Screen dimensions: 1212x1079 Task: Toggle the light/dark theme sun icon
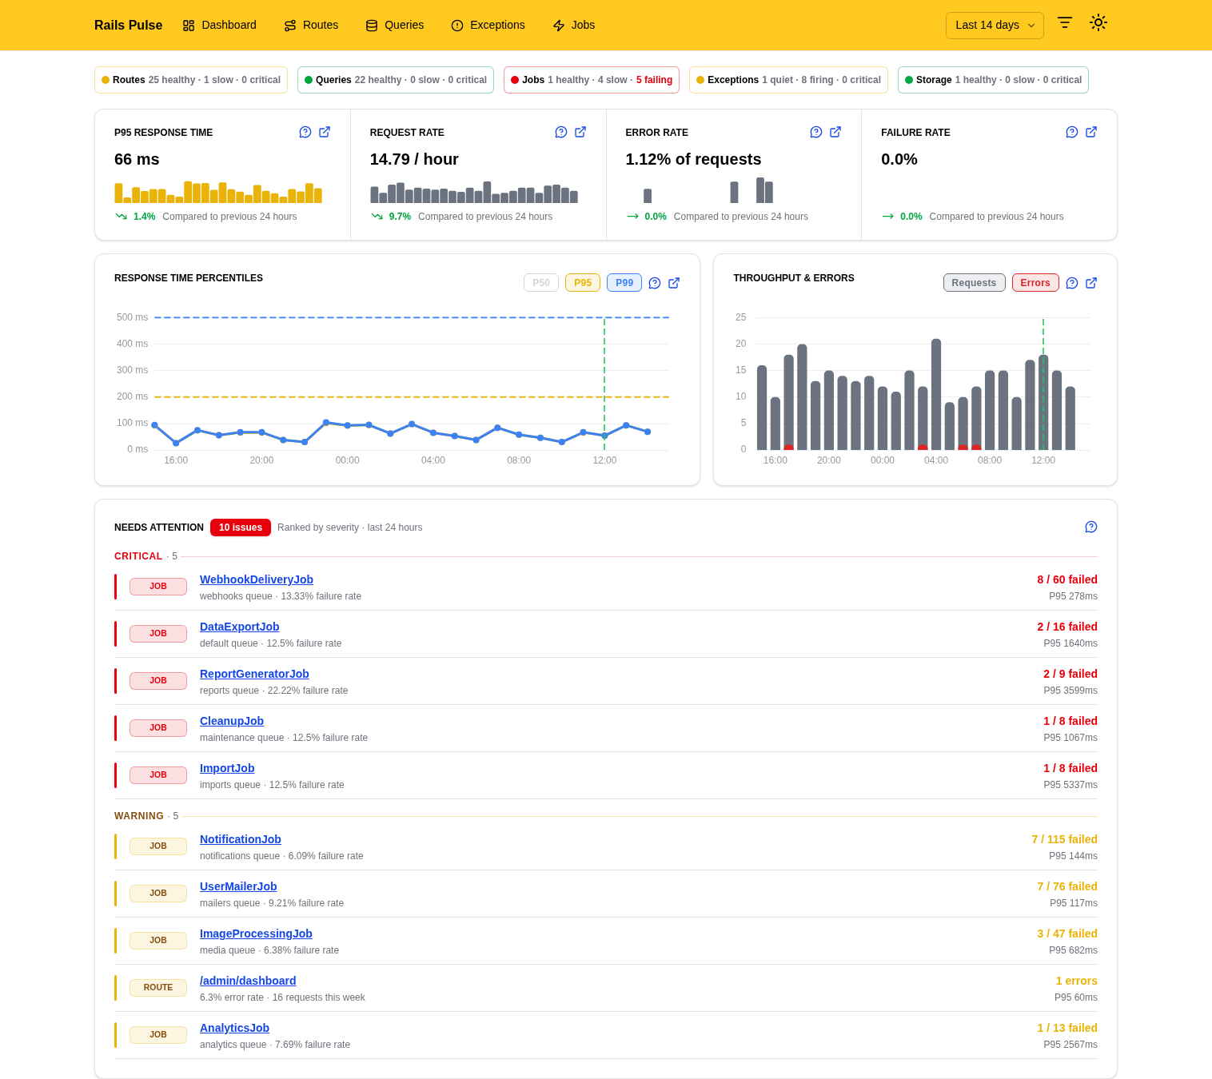pos(1098,22)
